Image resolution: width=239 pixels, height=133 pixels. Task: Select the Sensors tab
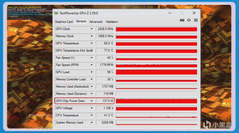click(81, 21)
